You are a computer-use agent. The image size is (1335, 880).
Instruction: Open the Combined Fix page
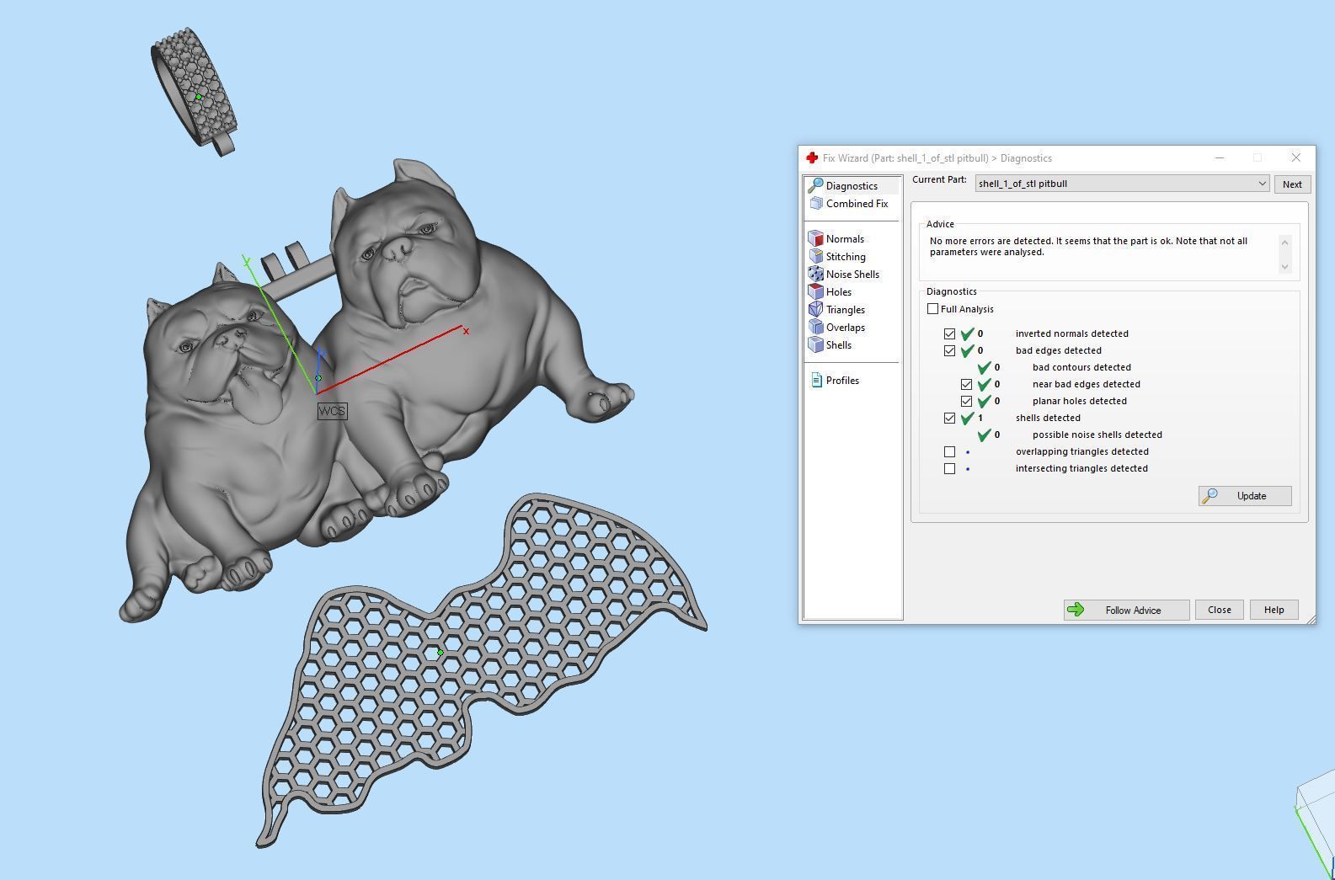tap(848, 203)
